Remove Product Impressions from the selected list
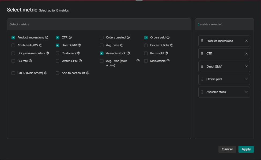The height and width of the screenshot is (160, 261). point(247,41)
